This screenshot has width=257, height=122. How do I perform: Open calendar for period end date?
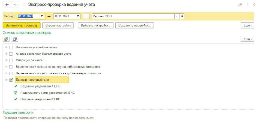click(78, 16)
